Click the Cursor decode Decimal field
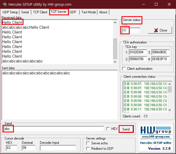Viewport: 176px width, 154px height. [x=29, y=148]
